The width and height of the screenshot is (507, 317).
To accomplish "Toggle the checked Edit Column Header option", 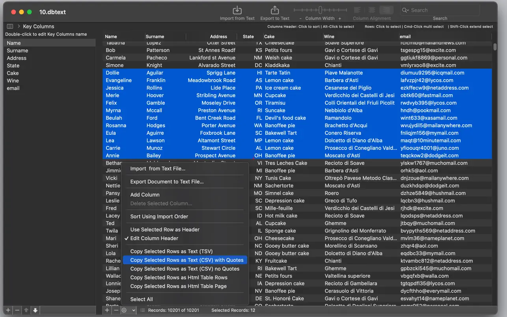I will pyautogui.click(x=154, y=238).
